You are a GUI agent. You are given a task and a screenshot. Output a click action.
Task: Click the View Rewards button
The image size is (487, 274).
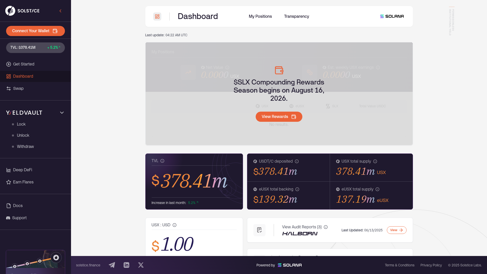pyautogui.click(x=279, y=117)
